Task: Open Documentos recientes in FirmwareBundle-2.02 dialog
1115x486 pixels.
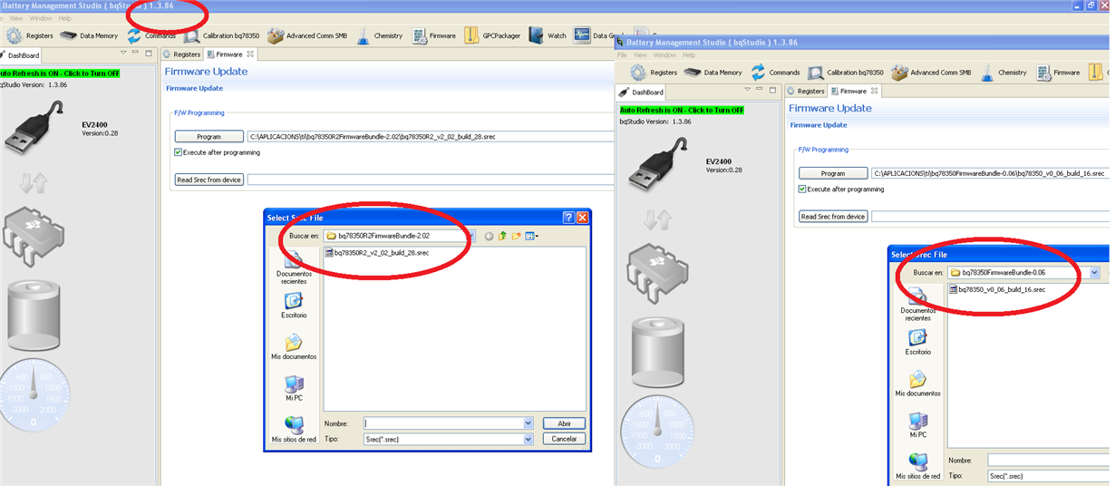Action: (x=293, y=268)
